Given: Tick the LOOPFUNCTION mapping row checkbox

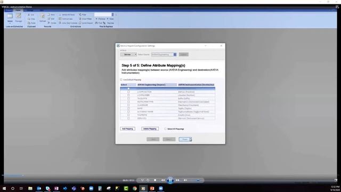Looking at the screenshot, I should pos(128,92).
